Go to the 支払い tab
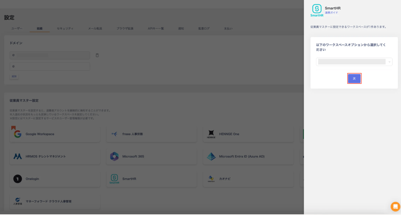Viewport: 401px width, 215px height. coord(229,28)
